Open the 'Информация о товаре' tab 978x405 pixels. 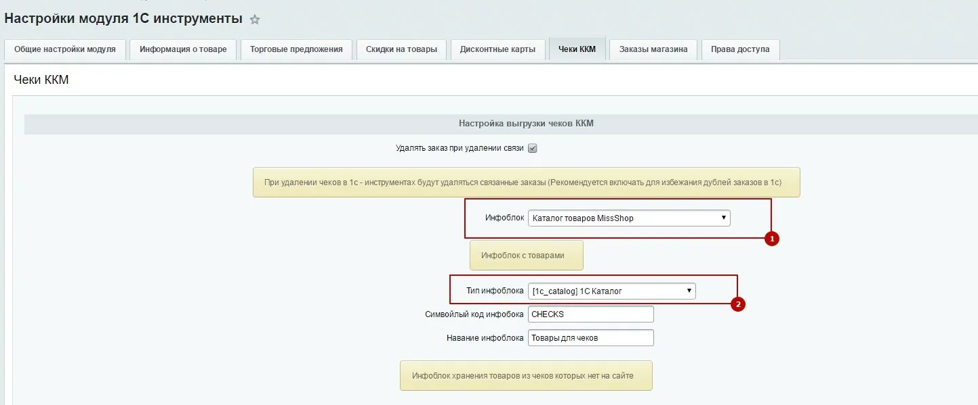[183, 49]
